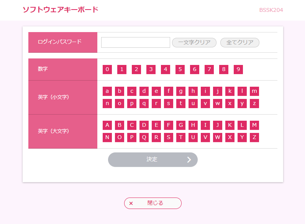Click the uppercase A key
Viewport: 305px width, 224px height.
point(107,125)
